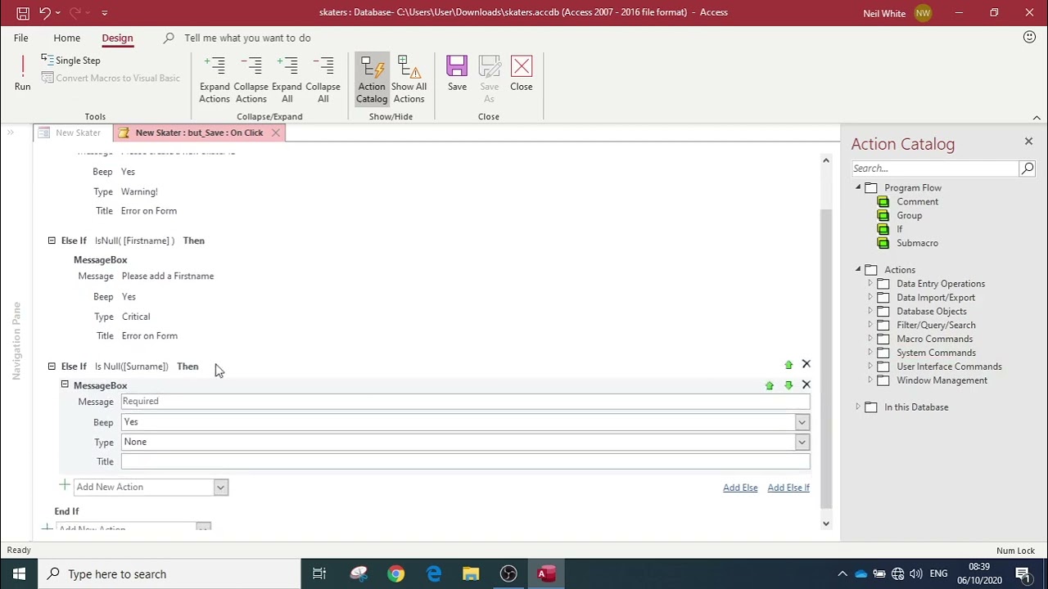The height and width of the screenshot is (589, 1048).
Task: Click the Title input field
Action: (465, 461)
